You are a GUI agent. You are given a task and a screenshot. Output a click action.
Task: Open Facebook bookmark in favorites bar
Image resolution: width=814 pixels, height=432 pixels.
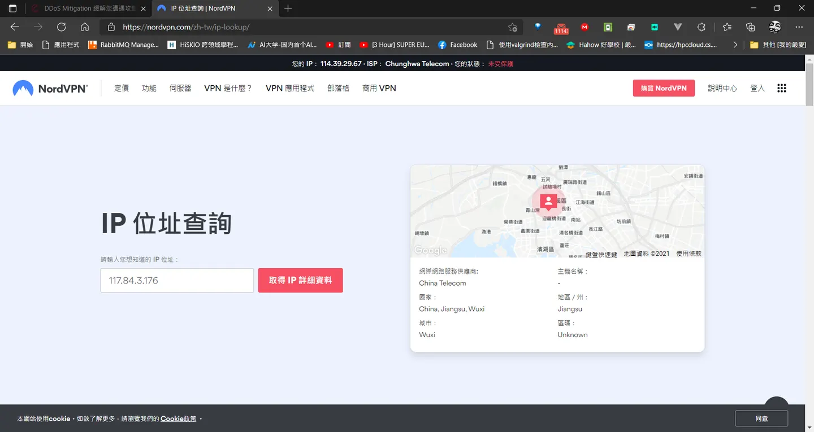point(457,45)
